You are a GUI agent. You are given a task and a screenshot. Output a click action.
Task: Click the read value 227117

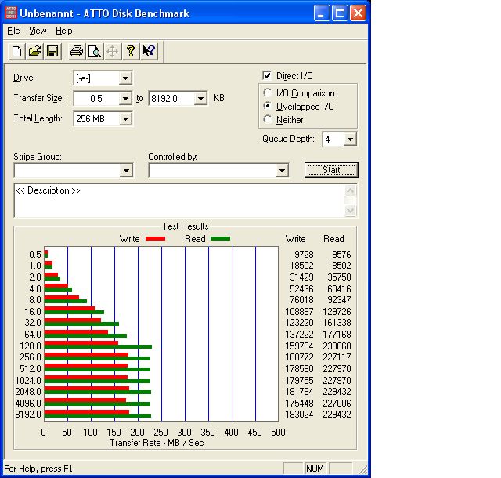pyautogui.click(x=337, y=357)
